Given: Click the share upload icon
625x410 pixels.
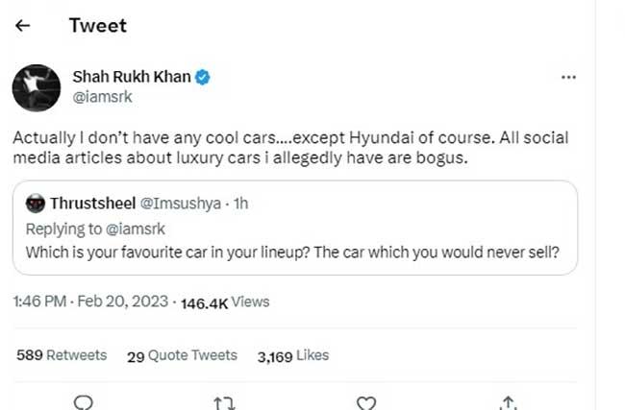Looking at the screenshot, I should 509,401.
